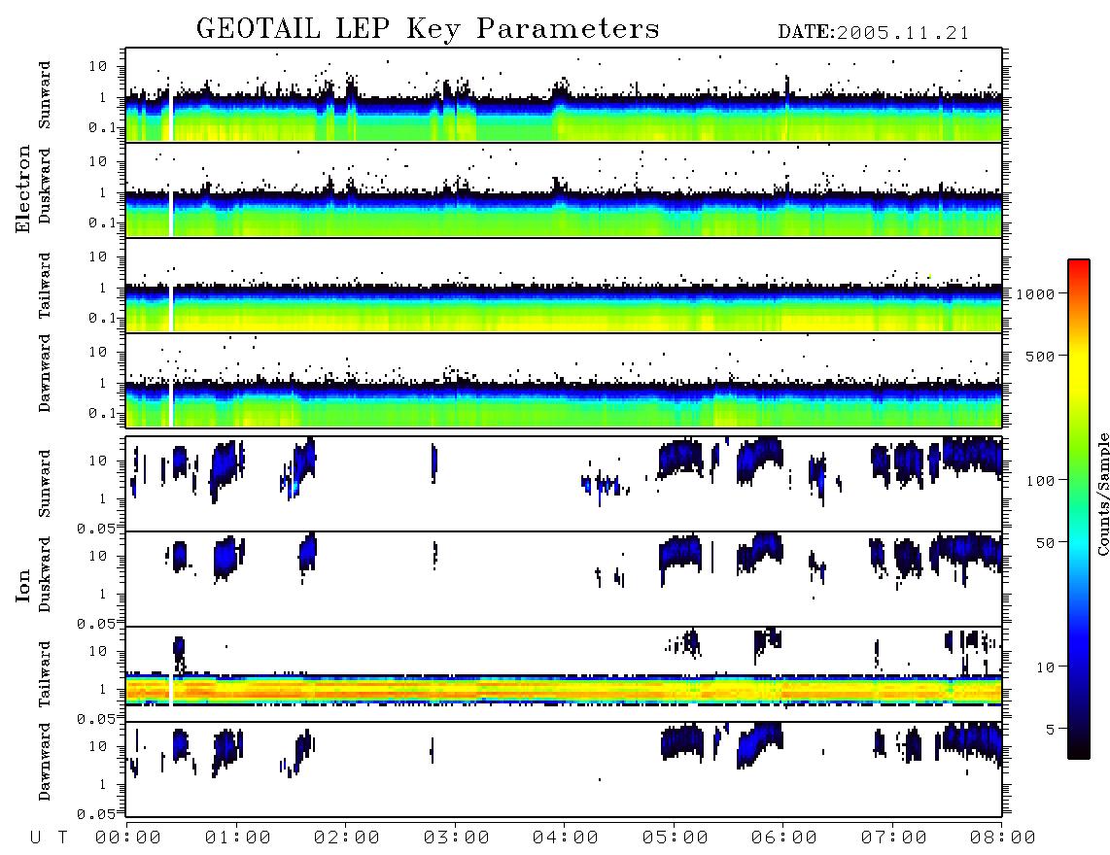Viewport: 1110px width, 855px height.
Task: Click the 08:00 time axis label
Action: tap(1003, 838)
